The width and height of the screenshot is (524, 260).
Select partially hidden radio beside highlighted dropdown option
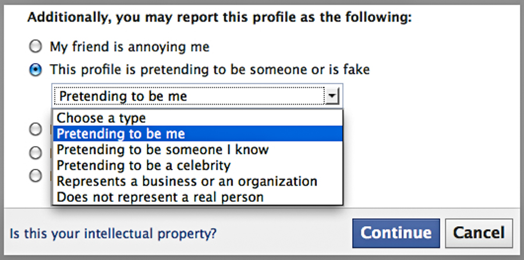36,129
